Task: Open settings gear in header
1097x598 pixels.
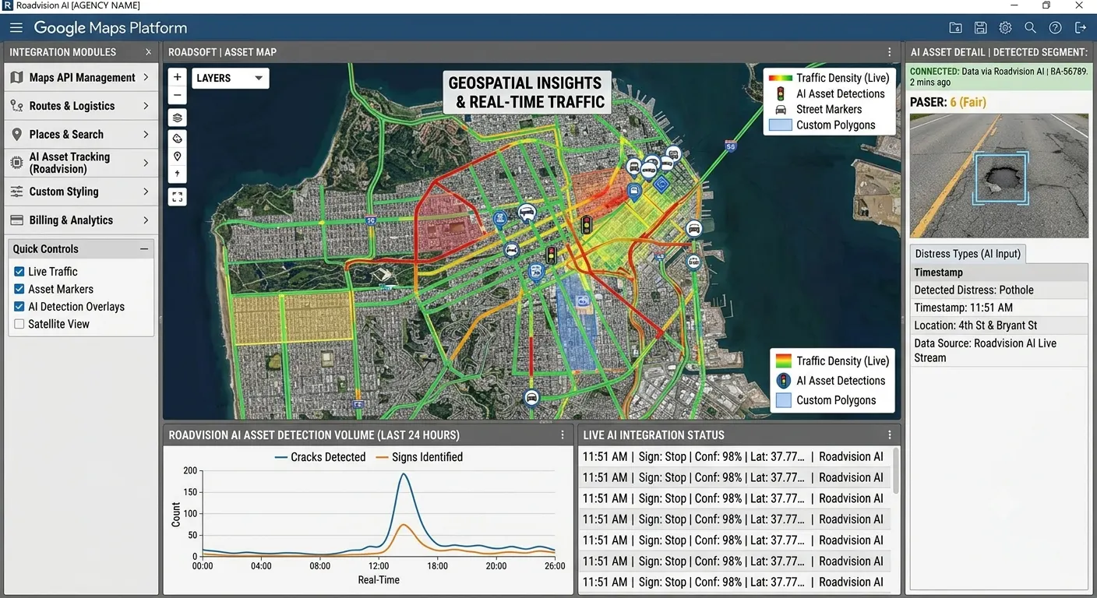Action: (1005, 28)
